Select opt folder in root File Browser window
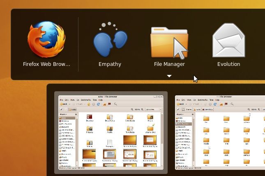Viewport: 265px width, 176px height. 247,141
